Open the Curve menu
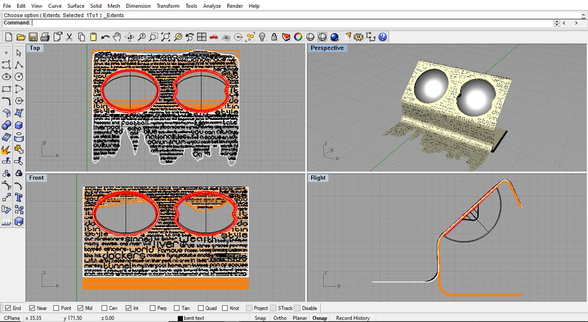The height and width of the screenshot is (322, 588). 55,6
